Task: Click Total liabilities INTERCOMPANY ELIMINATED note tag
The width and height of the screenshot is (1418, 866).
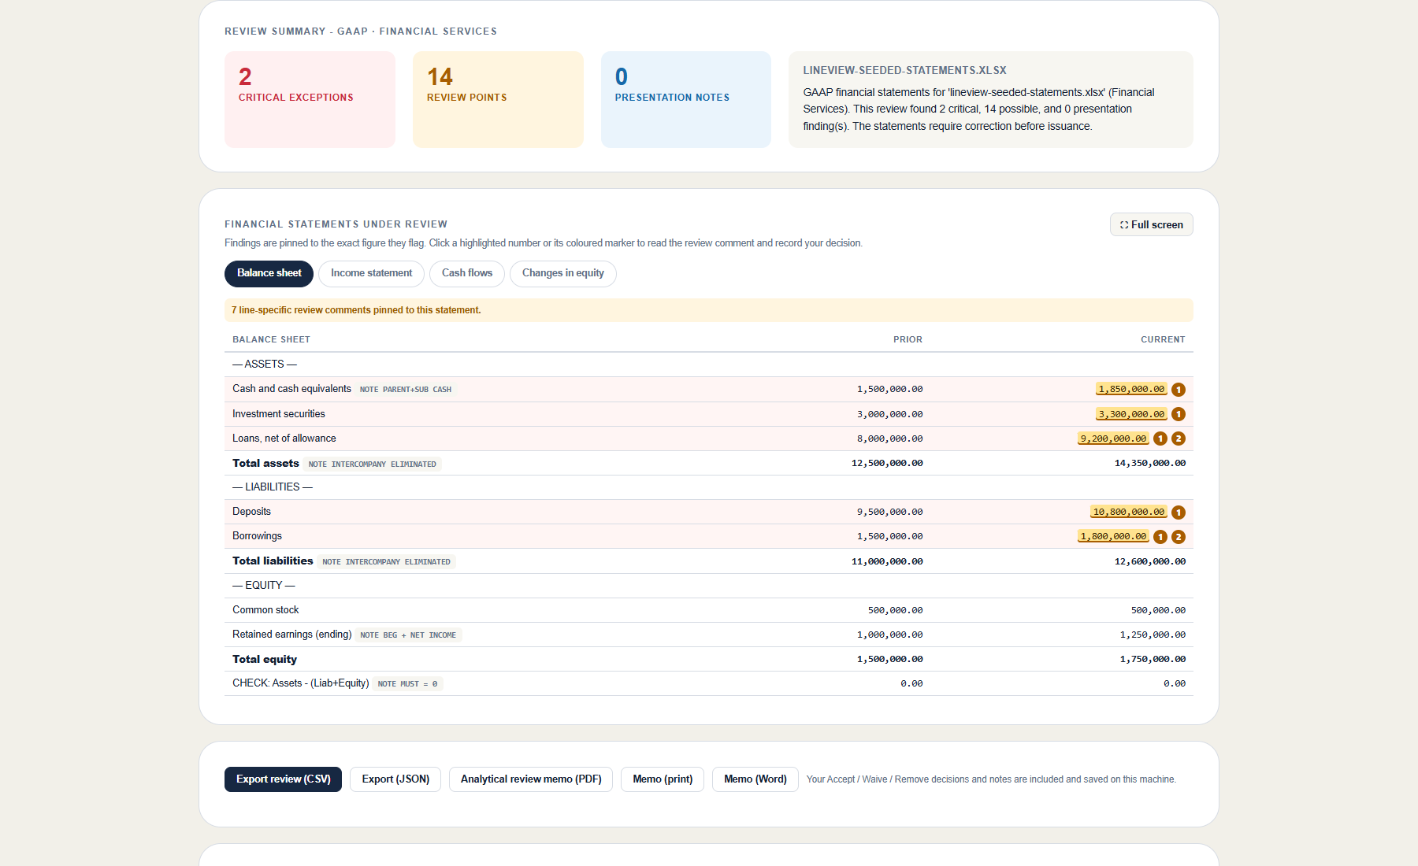Action: click(x=386, y=562)
